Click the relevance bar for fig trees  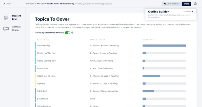164,84
